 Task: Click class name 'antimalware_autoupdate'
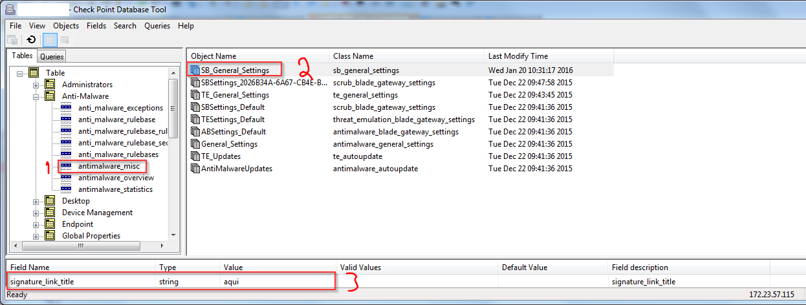pyautogui.click(x=375, y=169)
